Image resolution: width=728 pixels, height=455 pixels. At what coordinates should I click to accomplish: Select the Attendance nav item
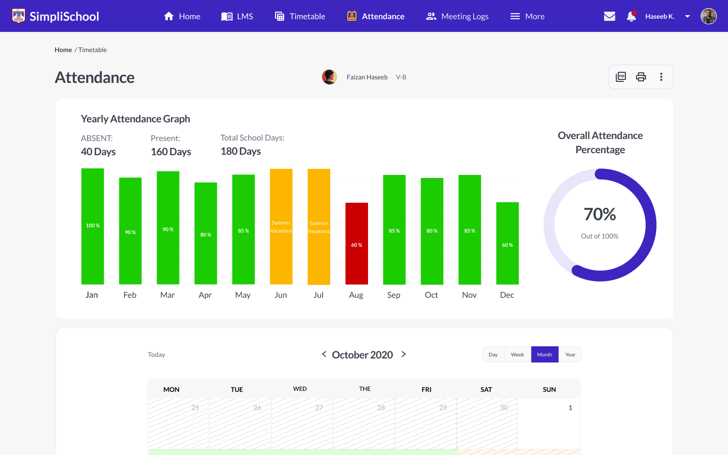(376, 16)
